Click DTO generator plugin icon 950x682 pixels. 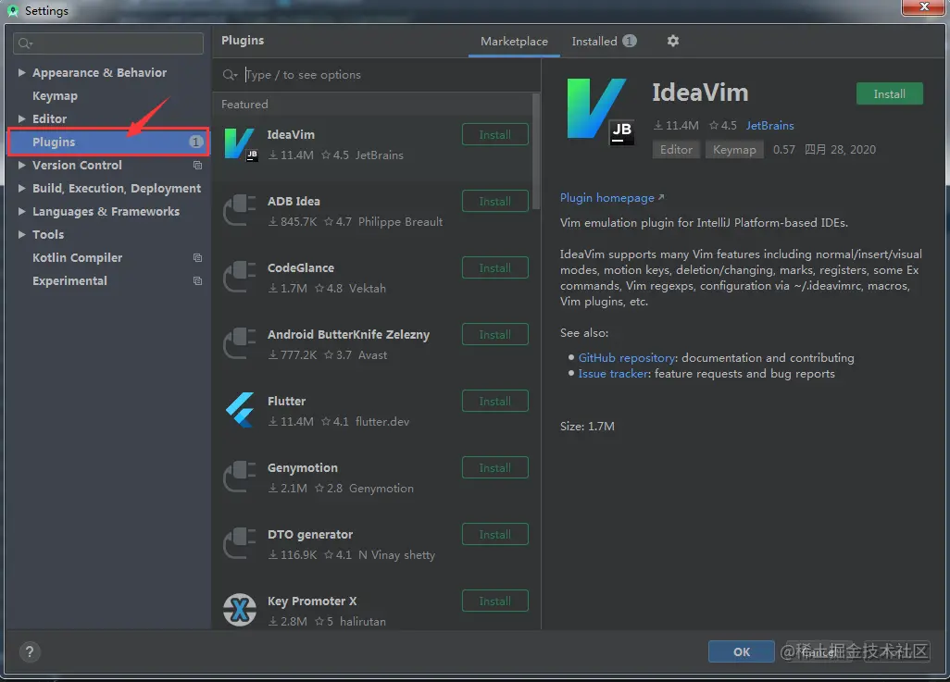240,543
